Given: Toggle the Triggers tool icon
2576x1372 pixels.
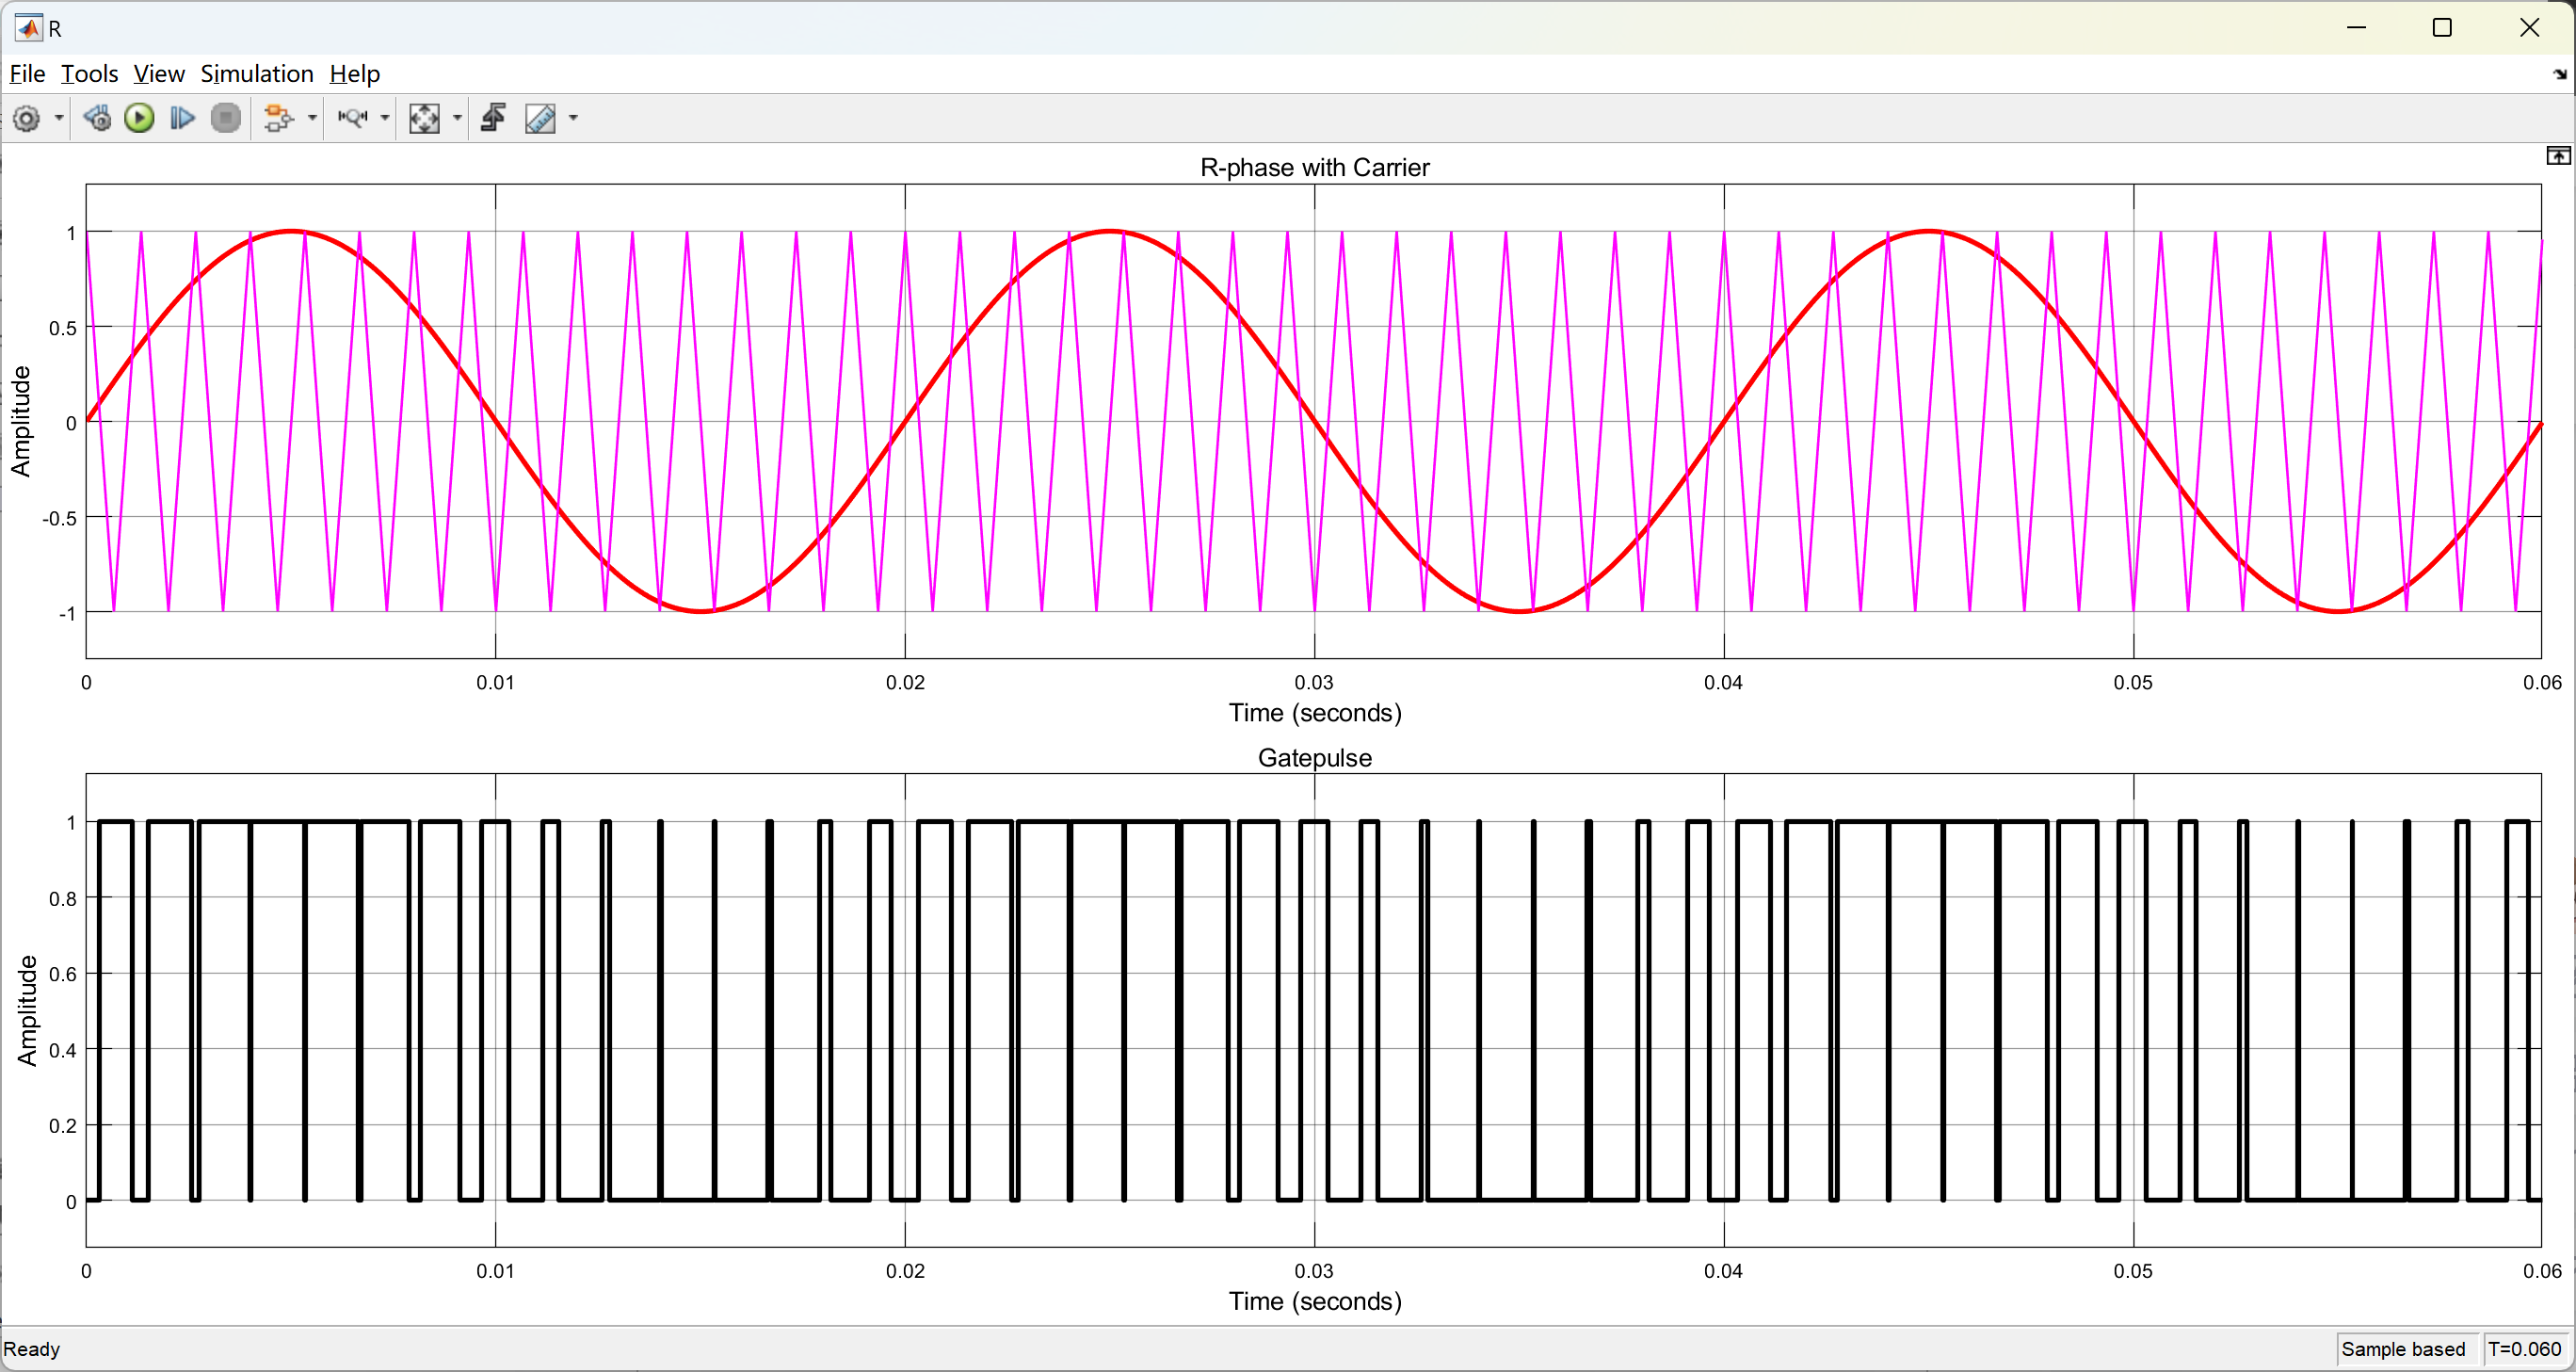Looking at the screenshot, I should 494,119.
